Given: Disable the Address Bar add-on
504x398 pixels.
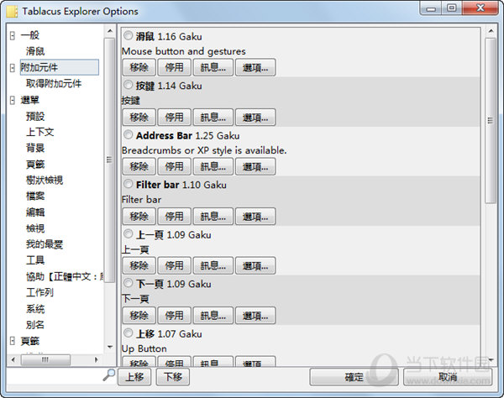Looking at the screenshot, I should pos(174,166).
